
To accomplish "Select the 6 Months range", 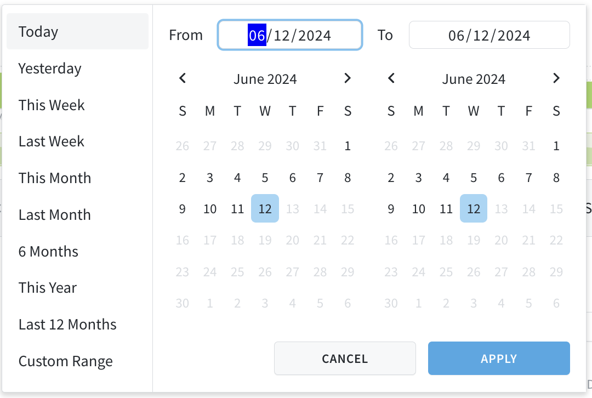I will [x=48, y=251].
